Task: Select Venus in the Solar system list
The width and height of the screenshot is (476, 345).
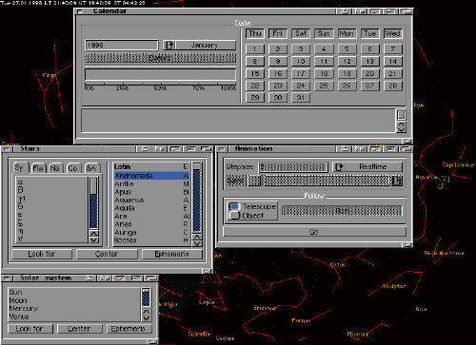Action: (75, 316)
